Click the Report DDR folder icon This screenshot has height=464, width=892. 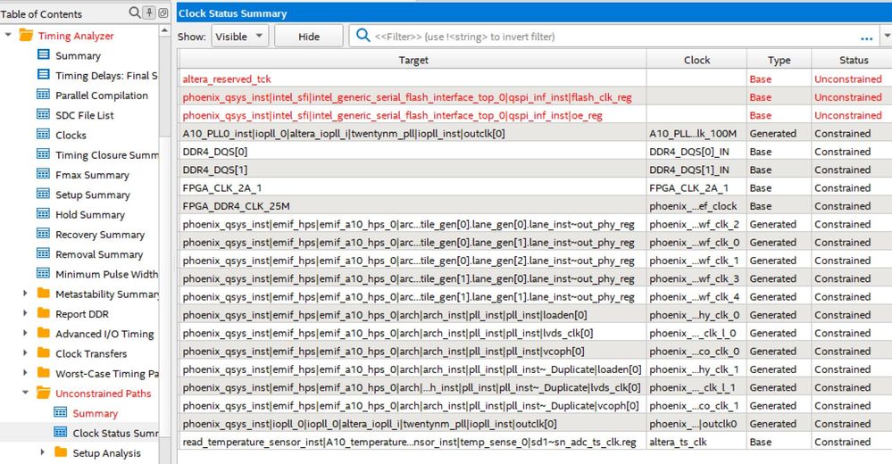coord(43,314)
